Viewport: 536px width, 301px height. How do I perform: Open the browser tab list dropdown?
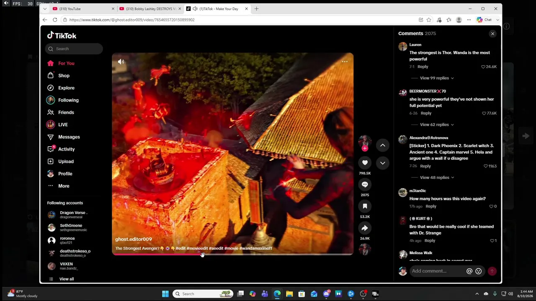(45, 9)
